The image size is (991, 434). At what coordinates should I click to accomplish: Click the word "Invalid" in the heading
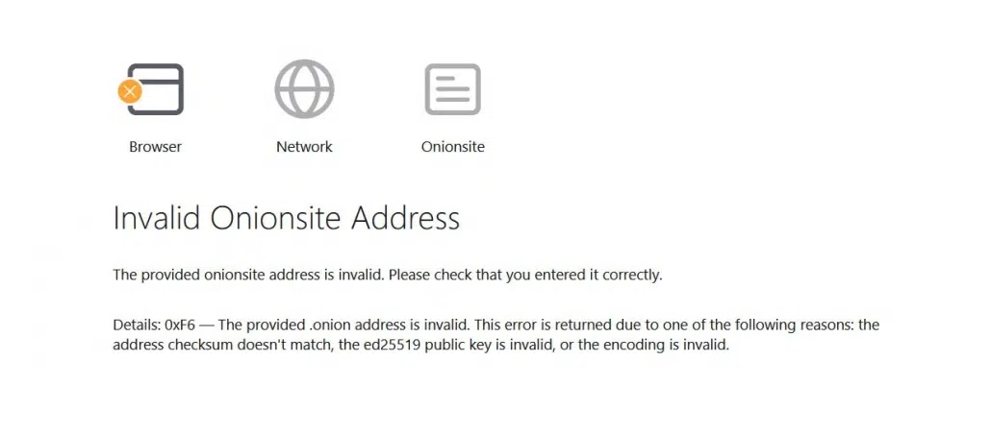(x=157, y=218)
